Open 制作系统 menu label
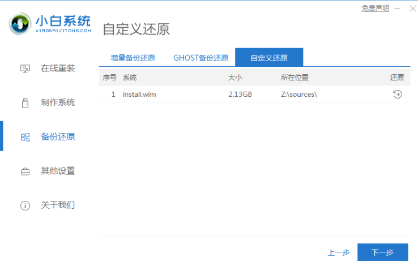418x266 pixels. 58,102
